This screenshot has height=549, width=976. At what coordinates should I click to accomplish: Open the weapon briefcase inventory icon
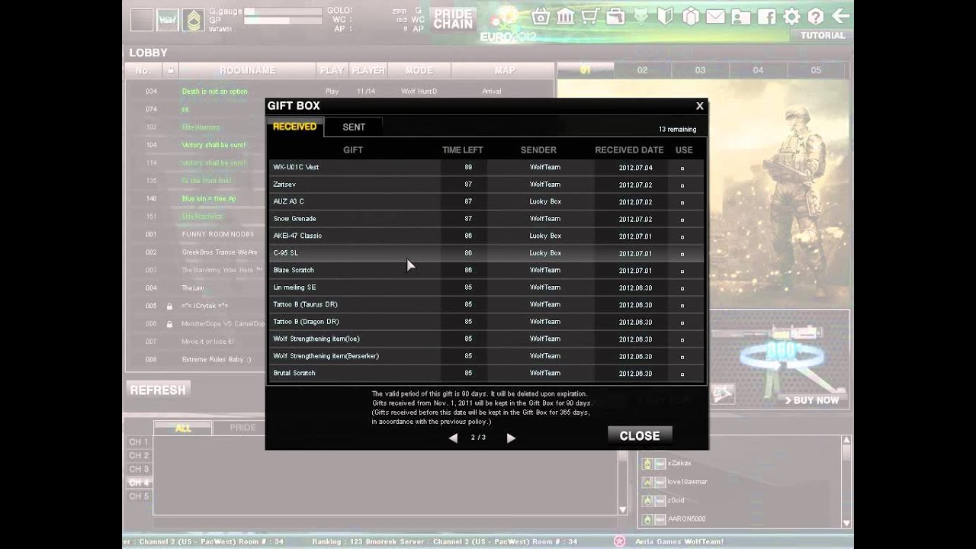[x=615, y=16]
